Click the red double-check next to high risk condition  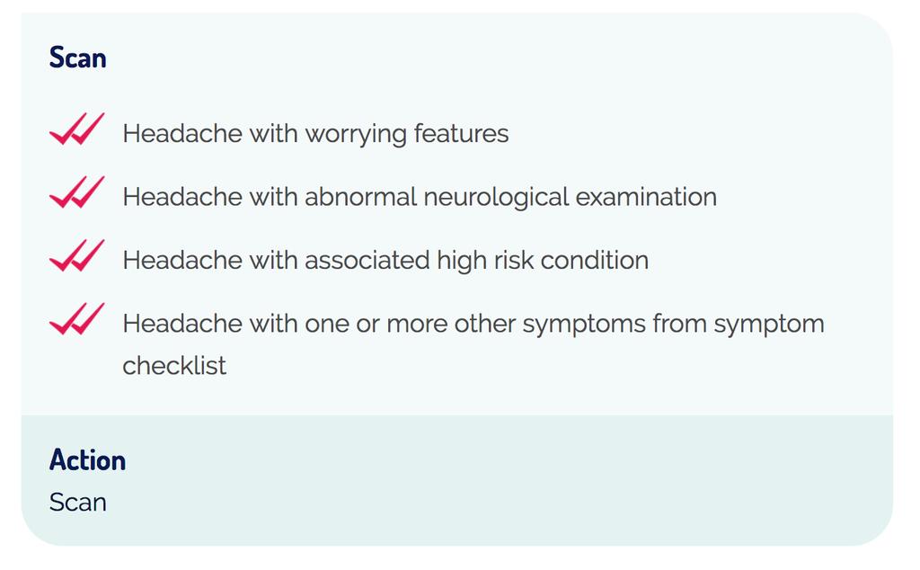click(77, 255)
